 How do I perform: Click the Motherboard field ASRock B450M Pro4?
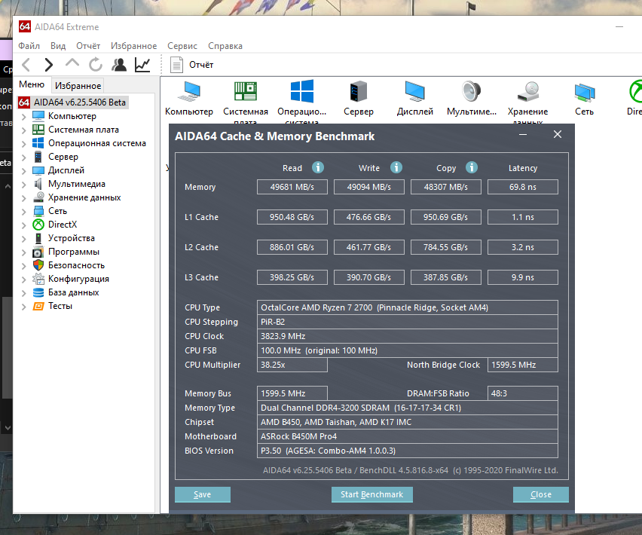tap(408, 436)
